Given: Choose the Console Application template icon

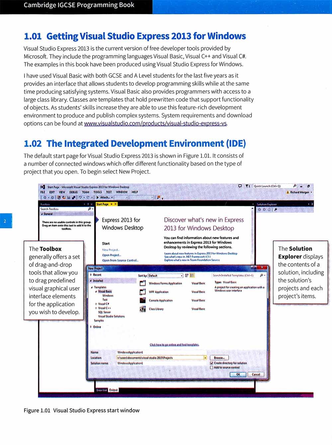Looking at the screenshot, I should click(x=143, y=300).
